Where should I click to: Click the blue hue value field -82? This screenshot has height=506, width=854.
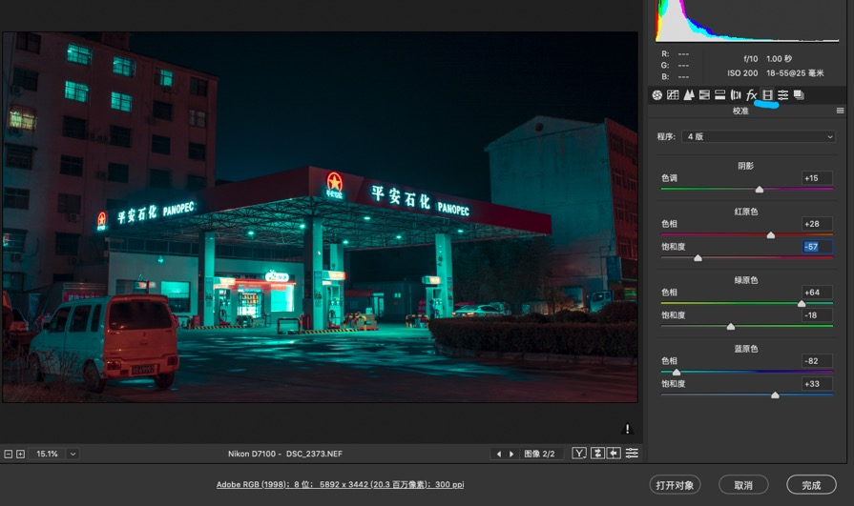(817, 361)
